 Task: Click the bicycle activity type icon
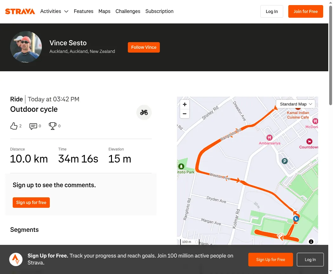tap(144, 112)
